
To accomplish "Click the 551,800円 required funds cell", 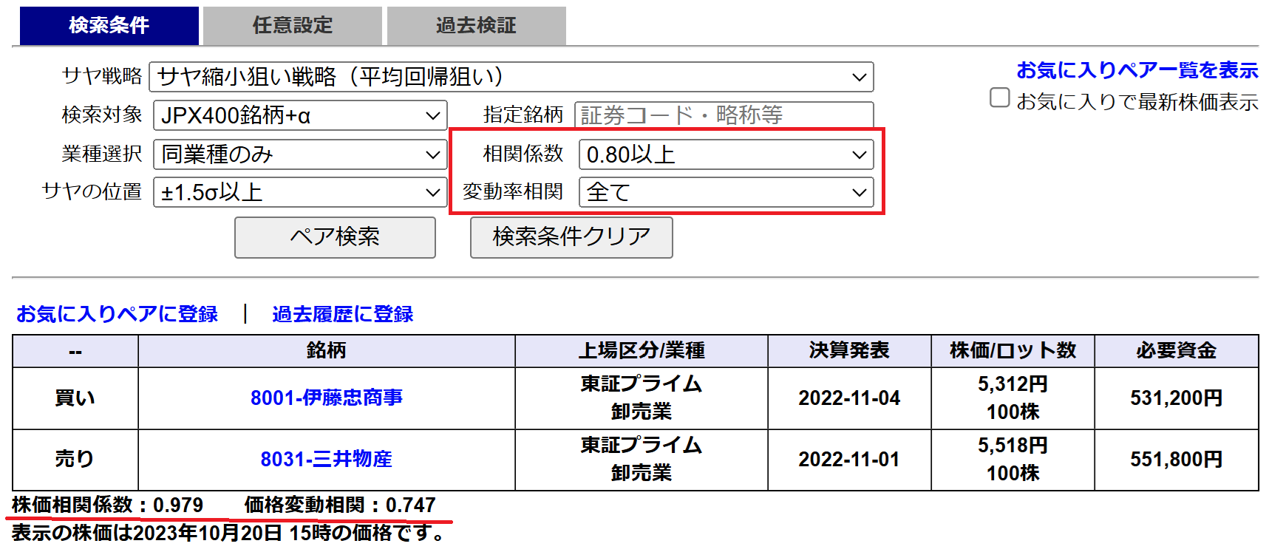I will click(x=1177, y=460).
